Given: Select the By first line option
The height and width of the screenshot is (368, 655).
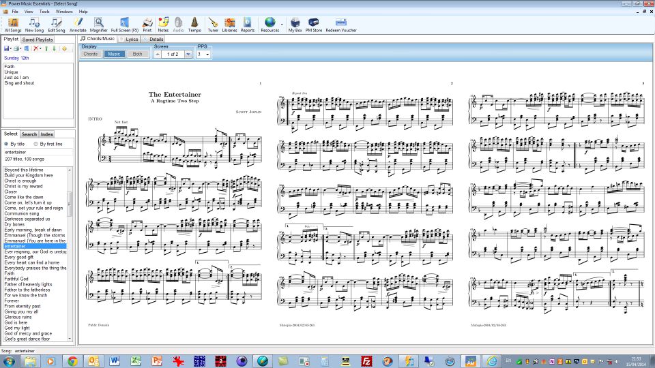Looking at the screenshot, I should pyautogui.click(x=35, y=144).
